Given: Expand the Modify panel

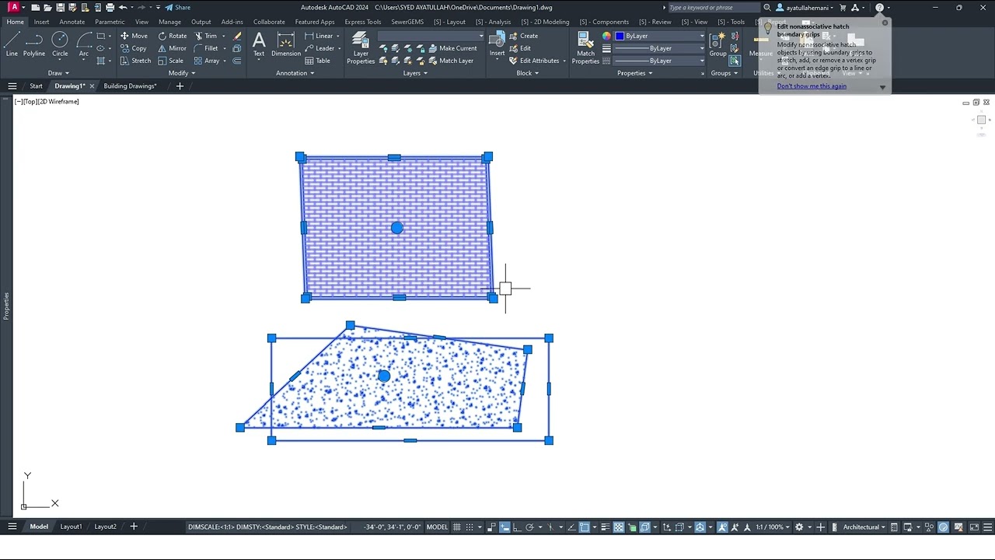Looking at the screenshot, I should pyautogui.click(x=182, y=73).
